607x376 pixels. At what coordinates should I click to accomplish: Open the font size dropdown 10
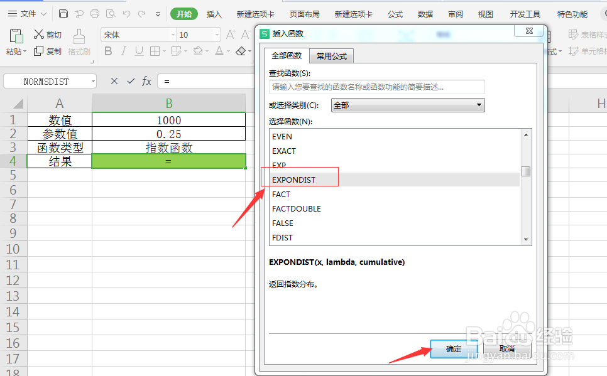click(217, 35)
